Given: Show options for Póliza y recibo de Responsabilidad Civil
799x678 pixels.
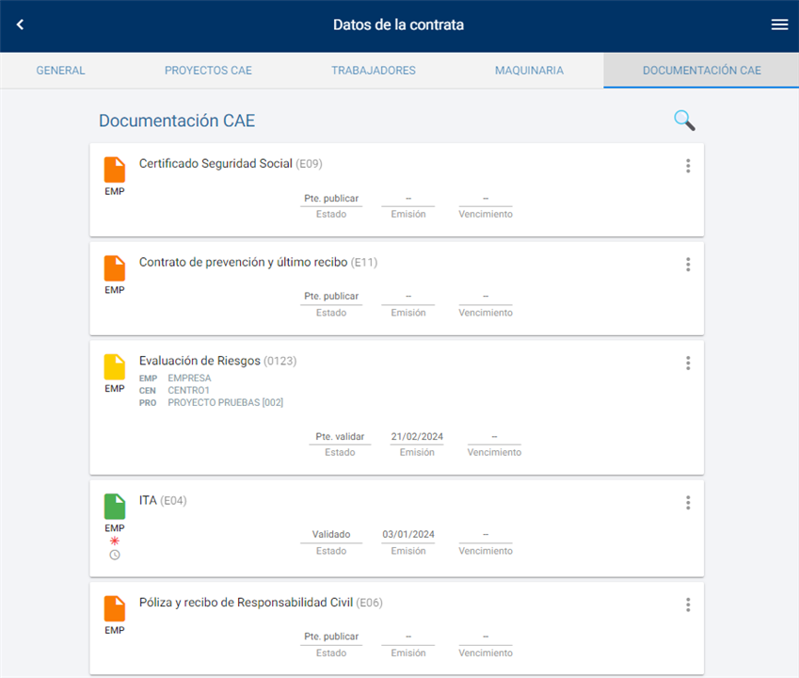Looking at the screenshot, I should pyautogui.click(x=688, y=605).
